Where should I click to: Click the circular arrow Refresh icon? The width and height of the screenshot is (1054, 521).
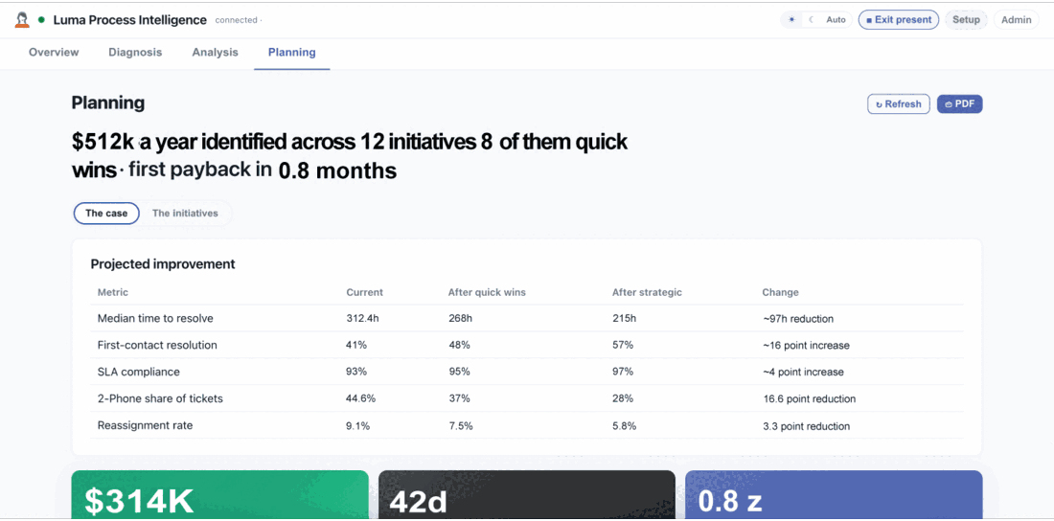[x=879, y=105]
